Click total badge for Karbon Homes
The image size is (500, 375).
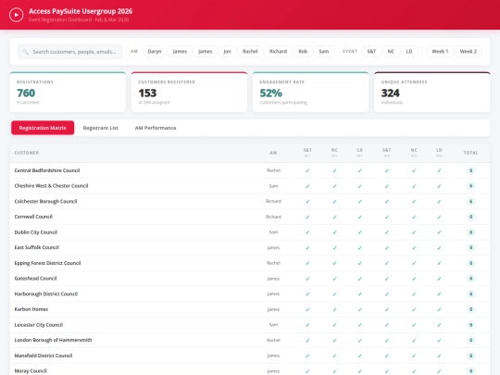[x=470, y=309]
